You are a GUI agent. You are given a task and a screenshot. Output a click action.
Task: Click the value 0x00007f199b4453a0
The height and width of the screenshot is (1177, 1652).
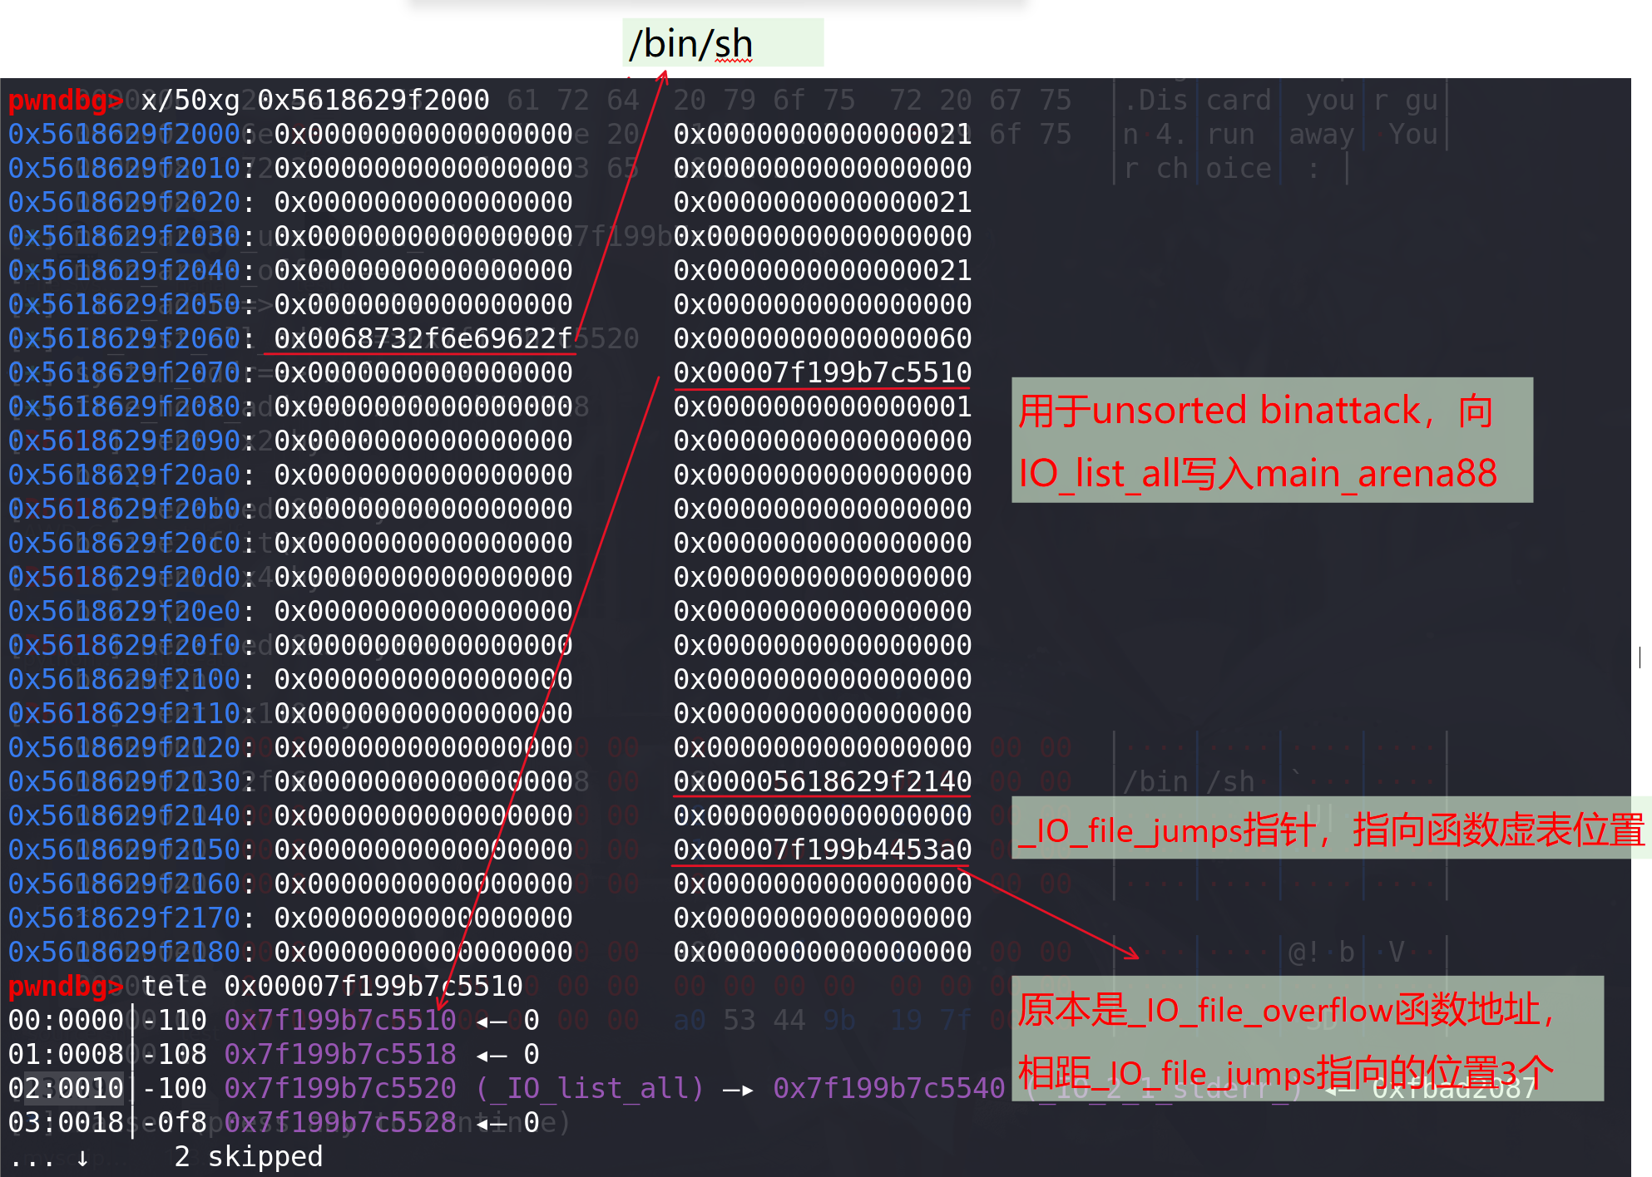click(823, 850)
